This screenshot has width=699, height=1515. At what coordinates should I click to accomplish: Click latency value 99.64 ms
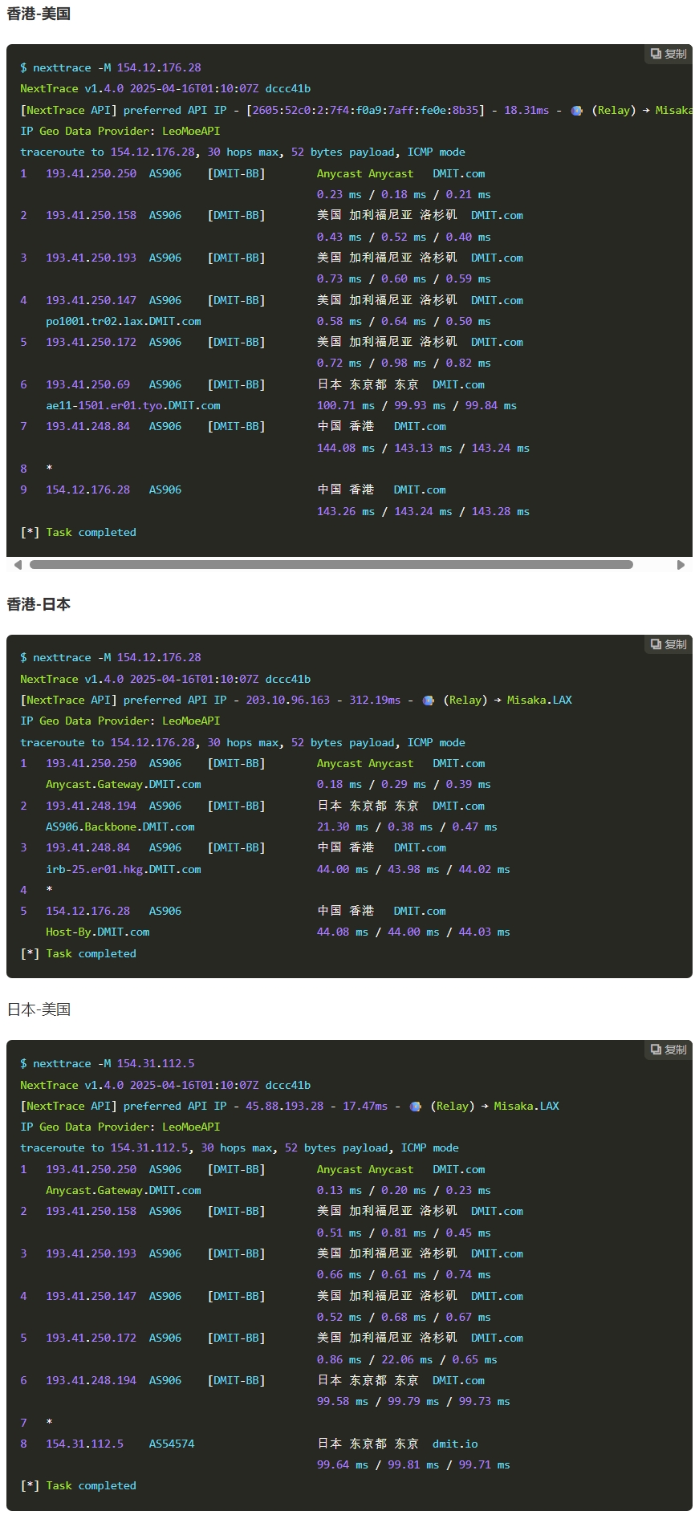pyautogui.click(x=343, y=1464)
